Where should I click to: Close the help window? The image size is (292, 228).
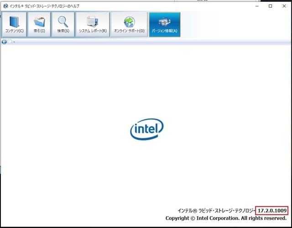284,6
